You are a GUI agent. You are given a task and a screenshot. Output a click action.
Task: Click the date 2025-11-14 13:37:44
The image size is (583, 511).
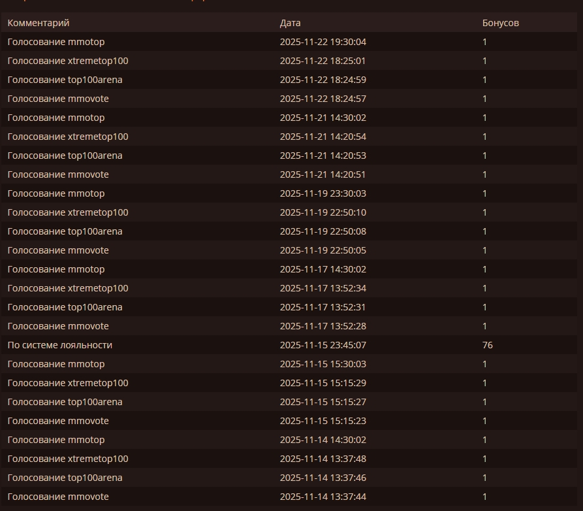coord(323,497)
